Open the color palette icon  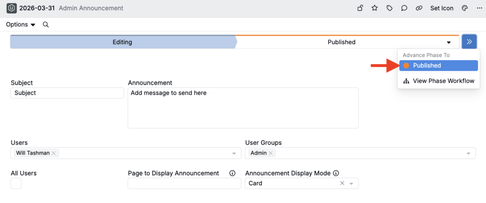tap(465, 9)
